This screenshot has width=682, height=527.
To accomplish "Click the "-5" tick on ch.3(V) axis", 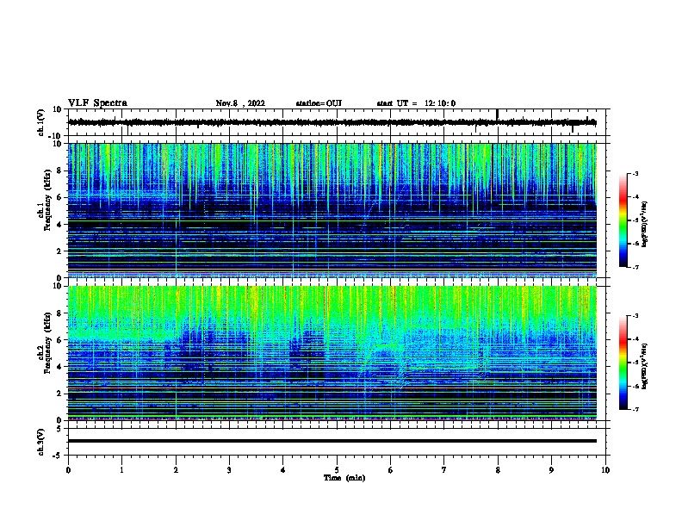I will [x=58, y=456].
